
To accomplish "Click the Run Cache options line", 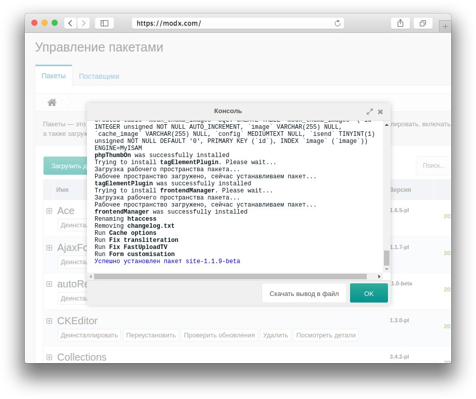I will pos(125,233).
